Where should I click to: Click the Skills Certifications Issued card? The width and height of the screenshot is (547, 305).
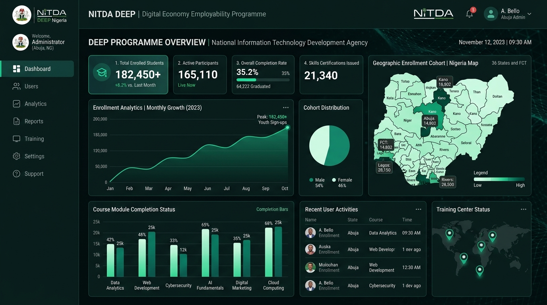(331, 75)
